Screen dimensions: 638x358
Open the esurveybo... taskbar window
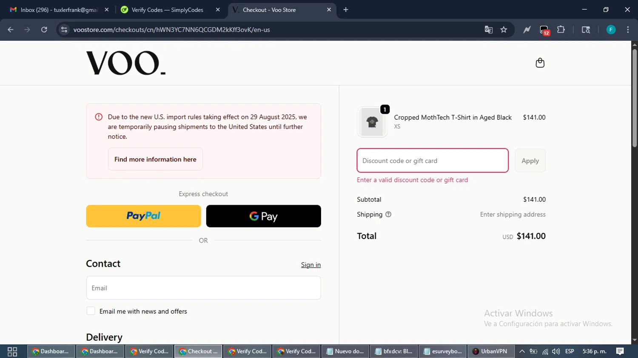pyautogui.click(x=443, y=351)
